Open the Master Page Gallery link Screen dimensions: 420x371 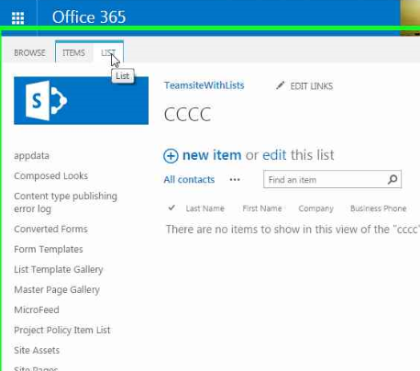57,290
